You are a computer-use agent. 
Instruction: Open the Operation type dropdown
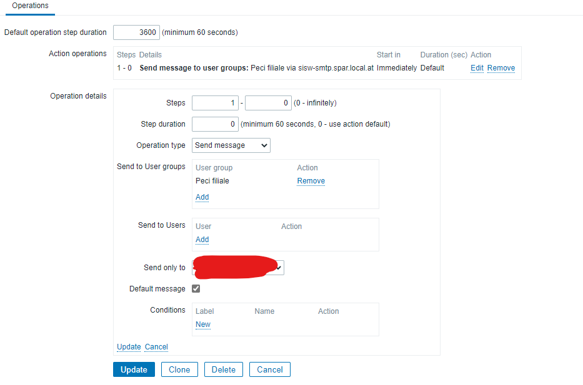tap(231, 145)
